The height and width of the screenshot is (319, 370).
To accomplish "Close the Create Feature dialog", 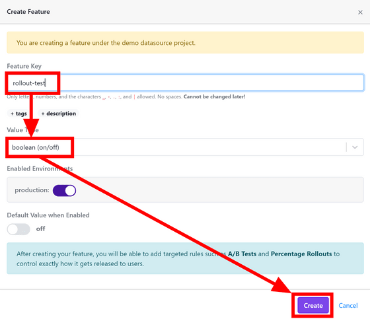I will [360, 13].
